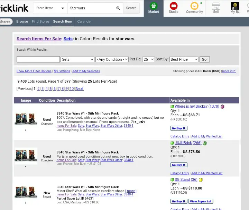Open Show More Filter Options link

(x=34, y=71)
